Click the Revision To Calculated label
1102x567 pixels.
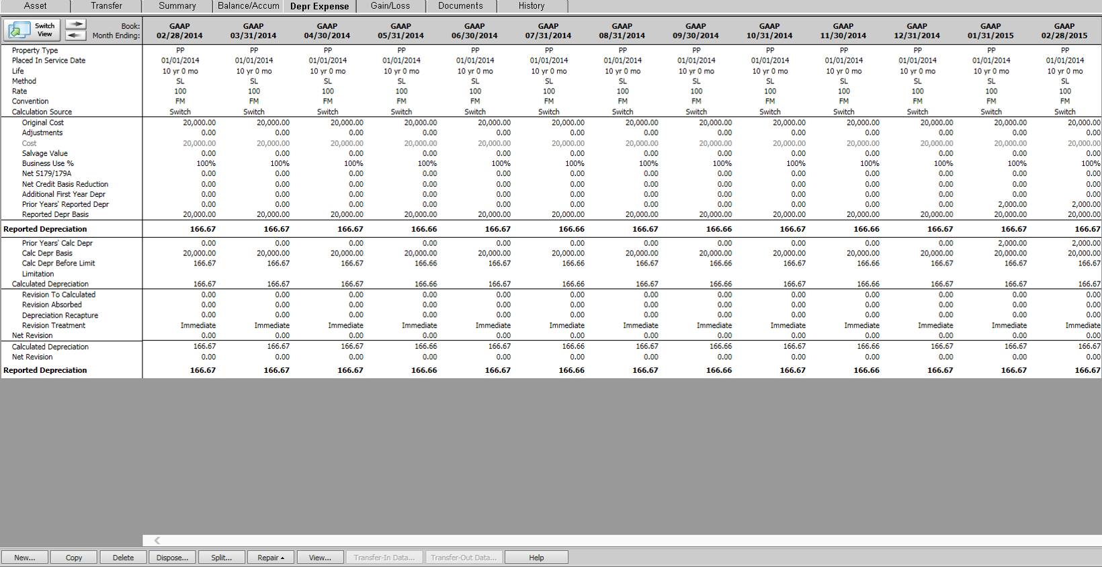pos(58,295)
